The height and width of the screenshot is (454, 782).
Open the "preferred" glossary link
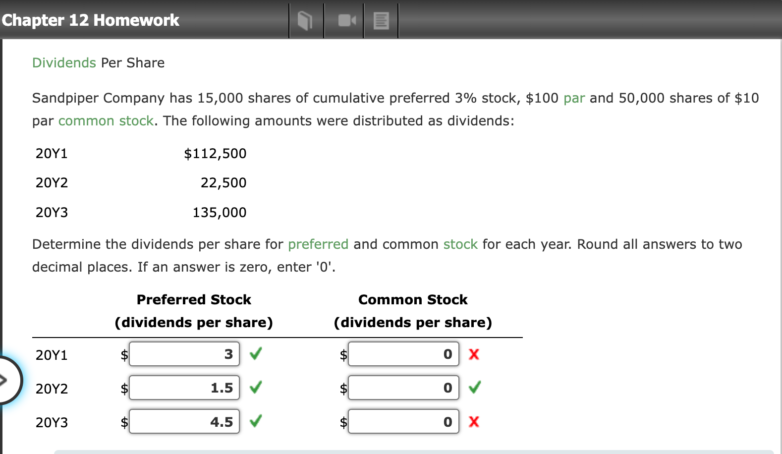coord(318,244)
